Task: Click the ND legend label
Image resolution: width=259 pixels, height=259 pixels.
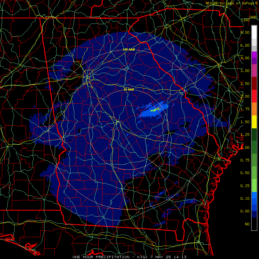Action: tap(247, 224)
